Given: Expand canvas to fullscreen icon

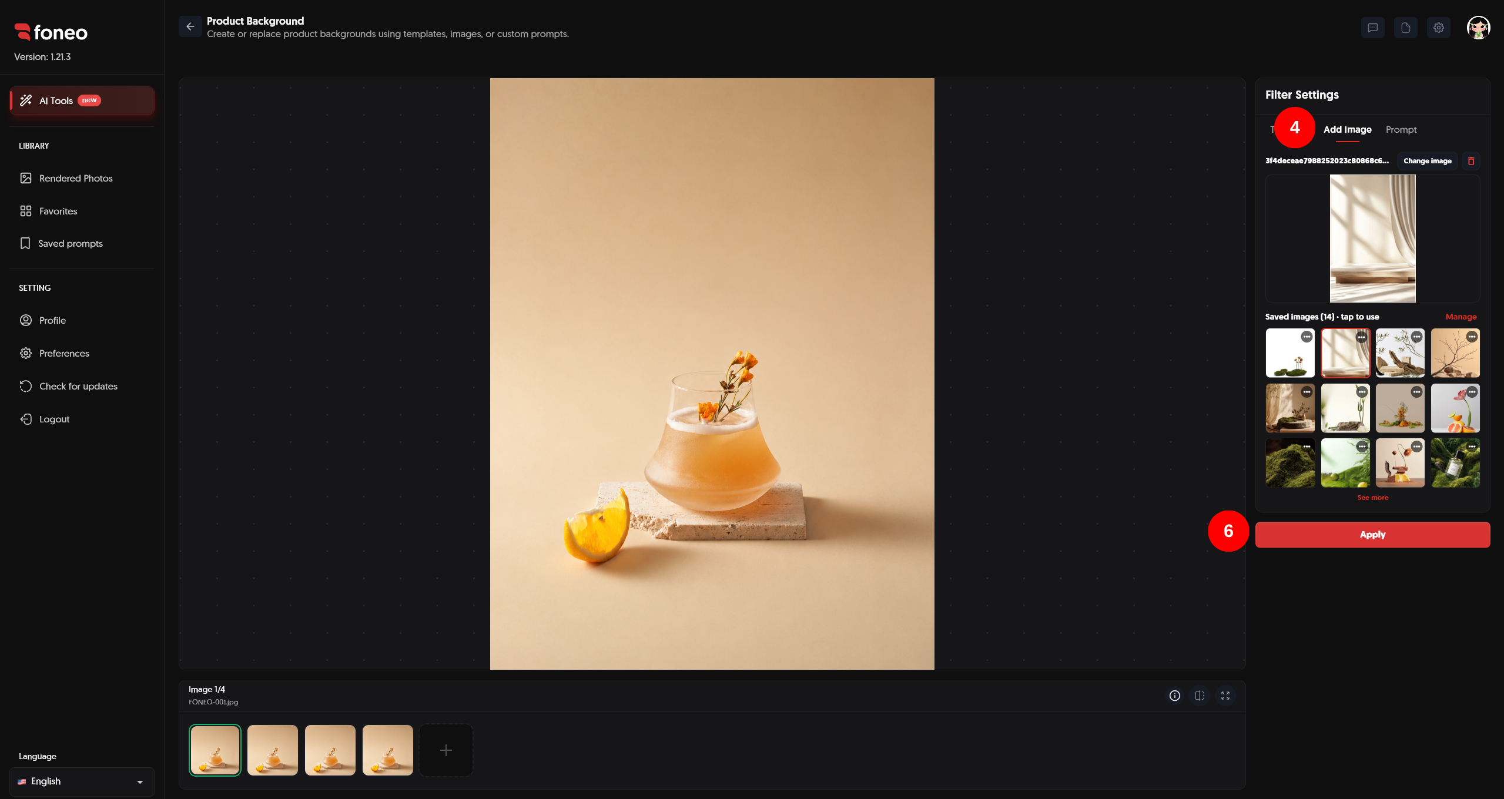Looking at the screenshot, I should (1225, 696).
